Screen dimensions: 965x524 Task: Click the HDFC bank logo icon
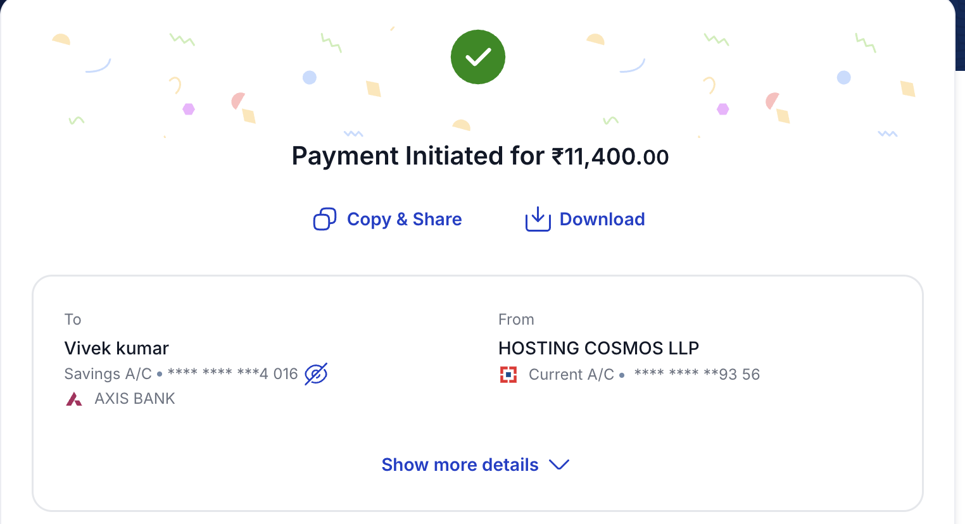[508, 375]
